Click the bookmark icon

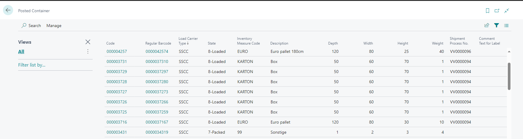pos(488,11)
